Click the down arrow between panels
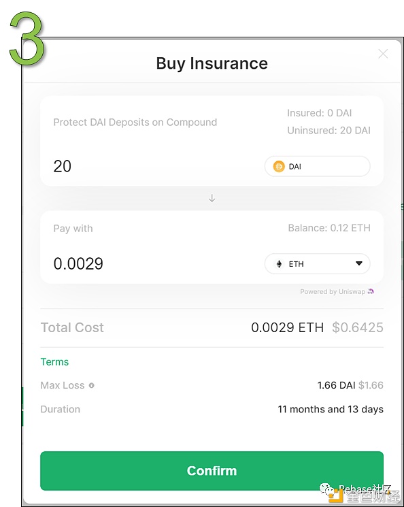 (212, 198)
